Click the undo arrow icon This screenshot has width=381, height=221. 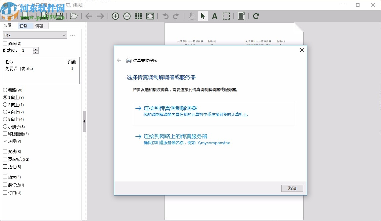[165, 16]
